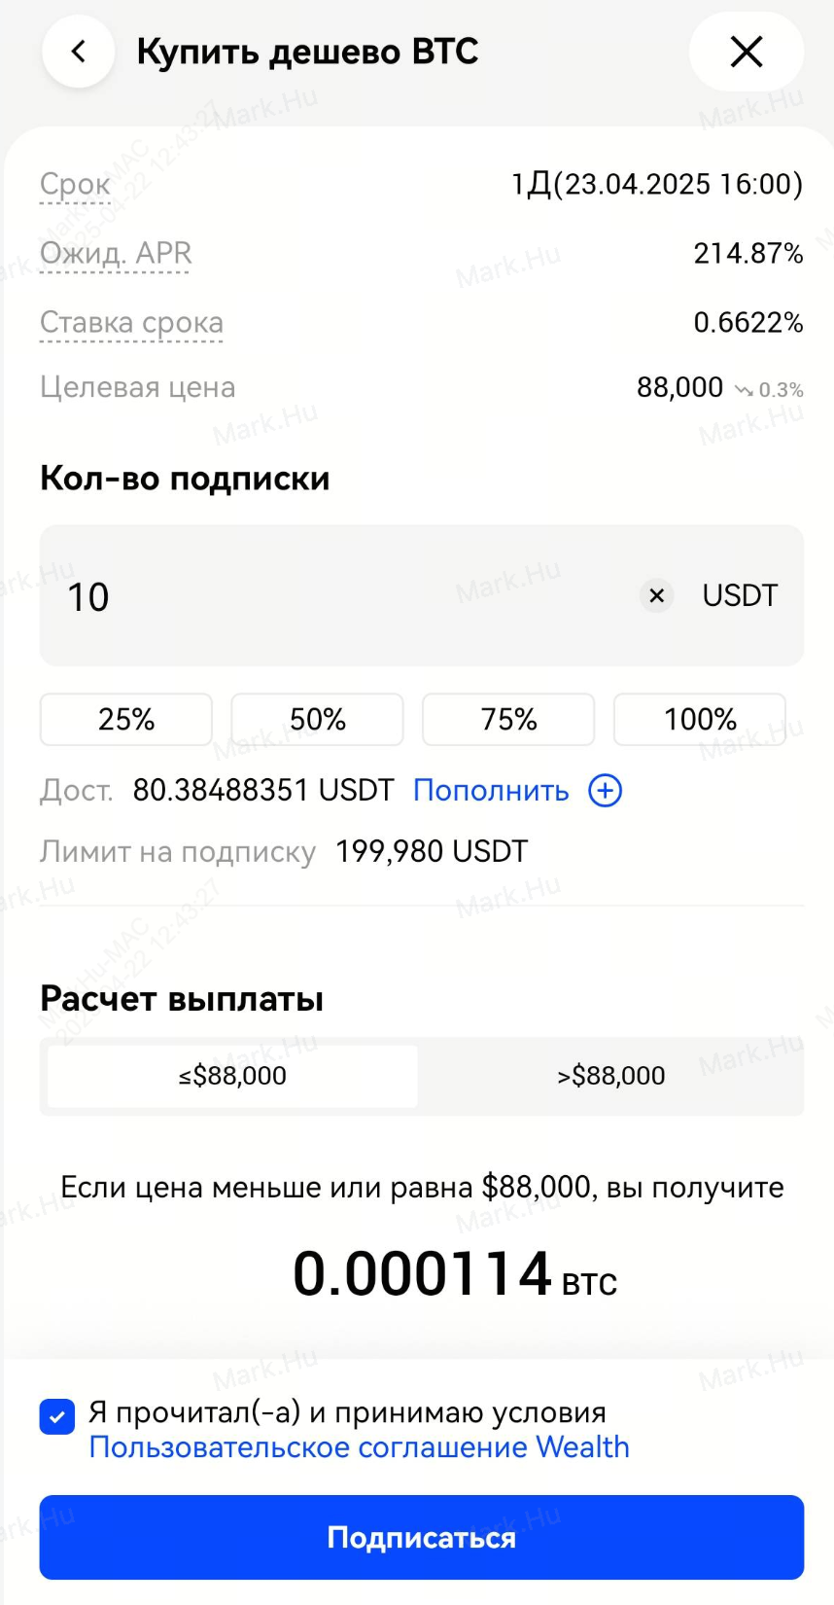834x1605 pixels.
Task: Select the 25% amount option
Action: click(x=126, y=720)
